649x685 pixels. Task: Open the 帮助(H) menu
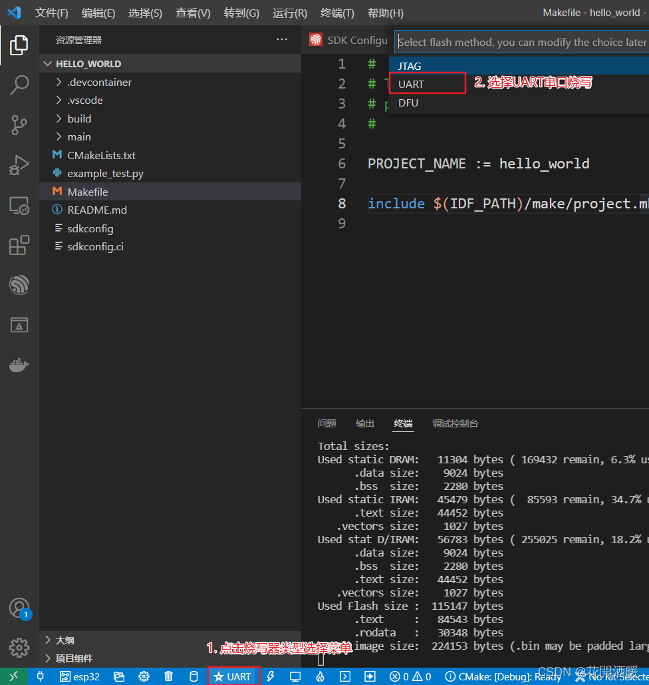click(386, 13)
